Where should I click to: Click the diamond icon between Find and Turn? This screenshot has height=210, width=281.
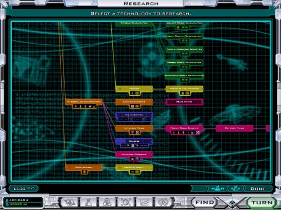coord(232,203)
